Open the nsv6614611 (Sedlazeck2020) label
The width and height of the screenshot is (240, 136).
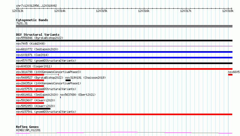pos(37,95)
